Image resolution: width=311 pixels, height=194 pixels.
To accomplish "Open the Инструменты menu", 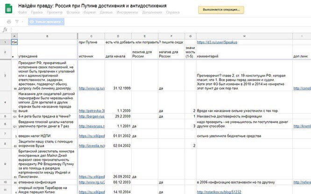I will [x=127, y=12].
